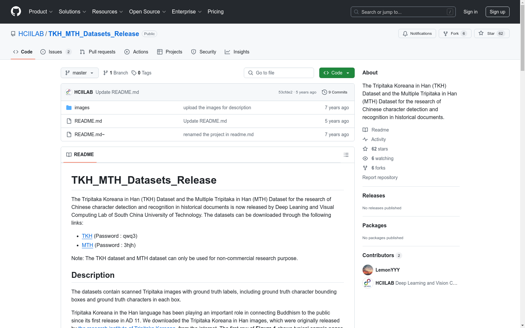Open the HCIILAB owner link
The height and width of the screenshot is (328, 525).
click(31, 34)
